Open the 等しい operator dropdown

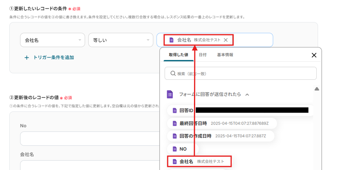tap(120, 40)
